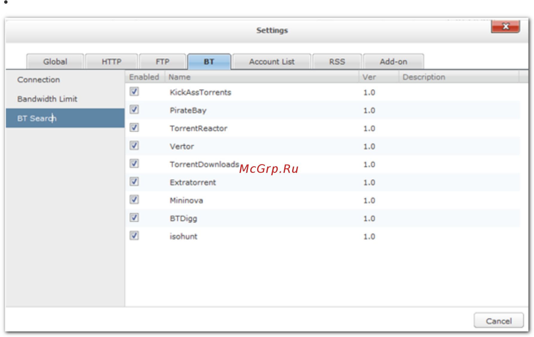The width and height of the screenshot is (534, 337).
Task: Close the Settings dialog with X
Action: coord(506,26)
